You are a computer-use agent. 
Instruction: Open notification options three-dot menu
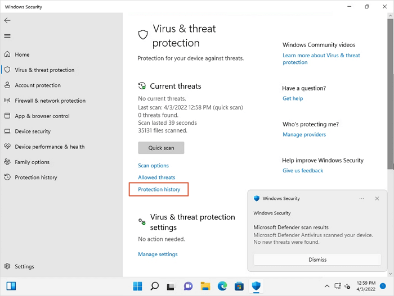(362, 198)
